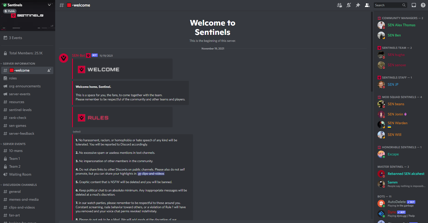Select the resources channel
Screen dimensions: 428x223
click(x=27, y=102)
